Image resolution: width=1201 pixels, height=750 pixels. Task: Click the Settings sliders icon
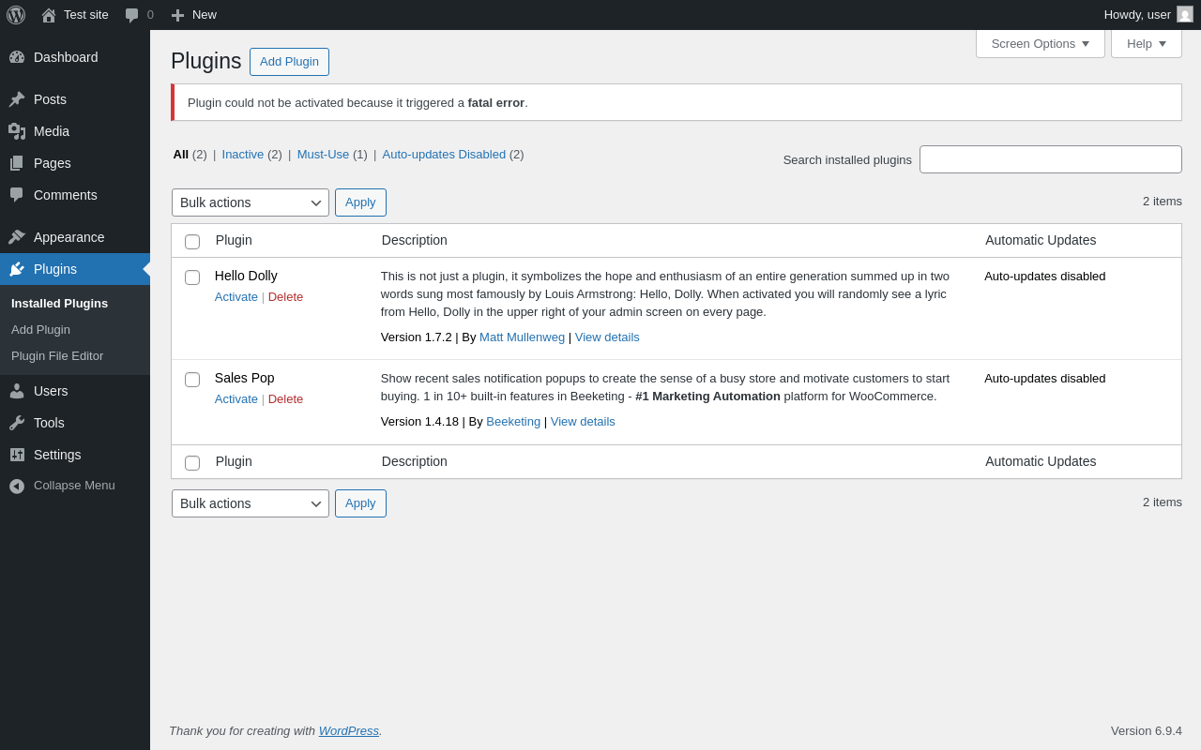tap(17, 455)
